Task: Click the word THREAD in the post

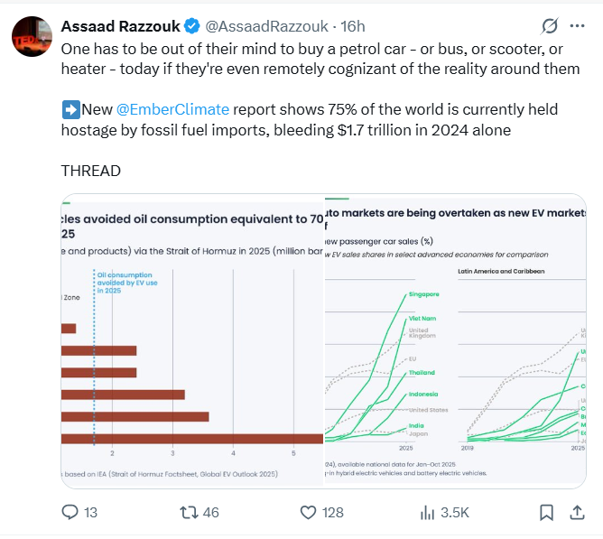Action: click(x=90, y=171)
